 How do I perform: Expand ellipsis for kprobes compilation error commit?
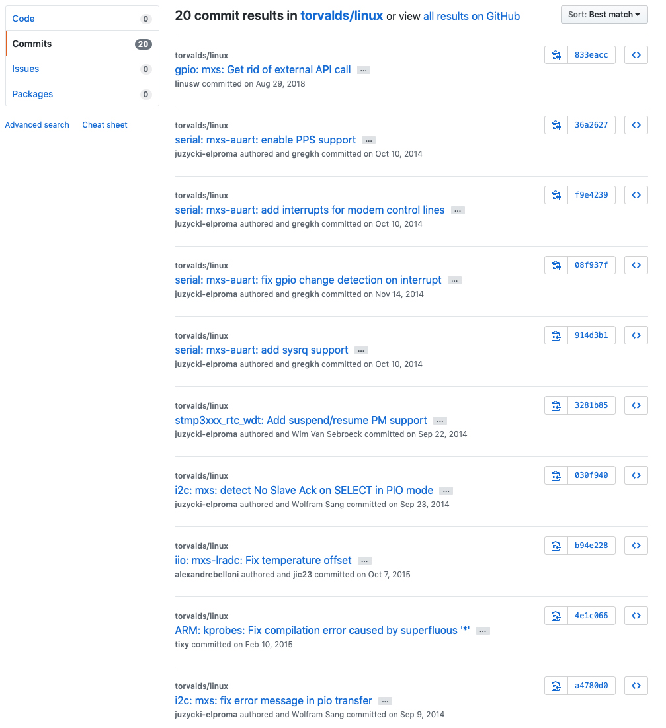tap(483, 631)
